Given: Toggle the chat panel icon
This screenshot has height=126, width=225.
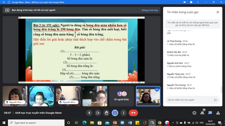Looking at the screenshot, I should tap(210, 113).
